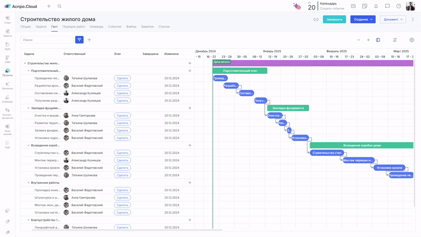Toggle the split panel view icon

coord(378,40)
